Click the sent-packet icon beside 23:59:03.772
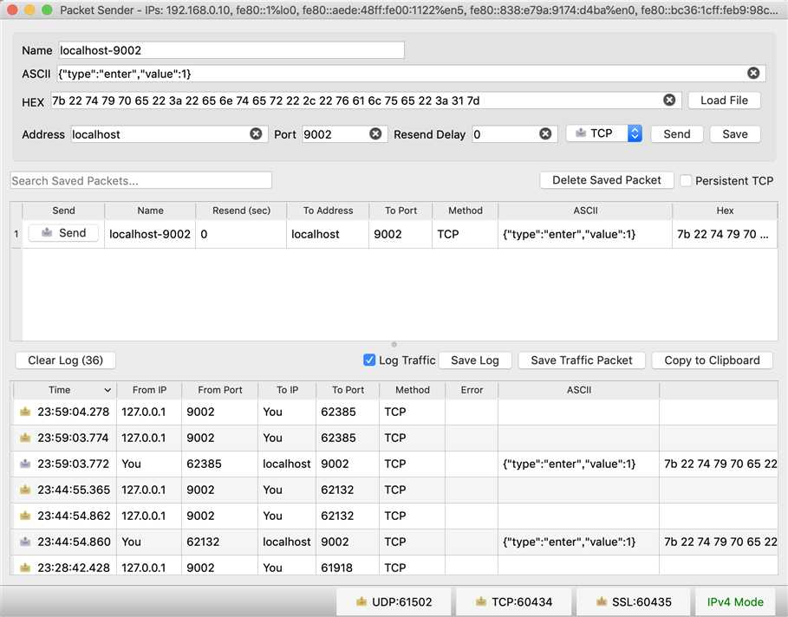The height and width of the screenshot is (617, 788). pyautogui.click(x=24, y=464)
